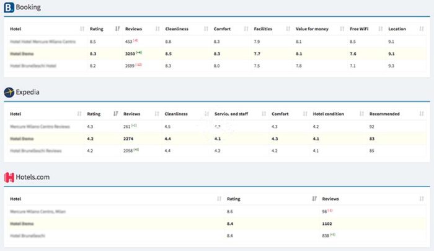The image size is (434, 251).
Task: Select Booking facilities score 7.9
Action: coord(257,42)
